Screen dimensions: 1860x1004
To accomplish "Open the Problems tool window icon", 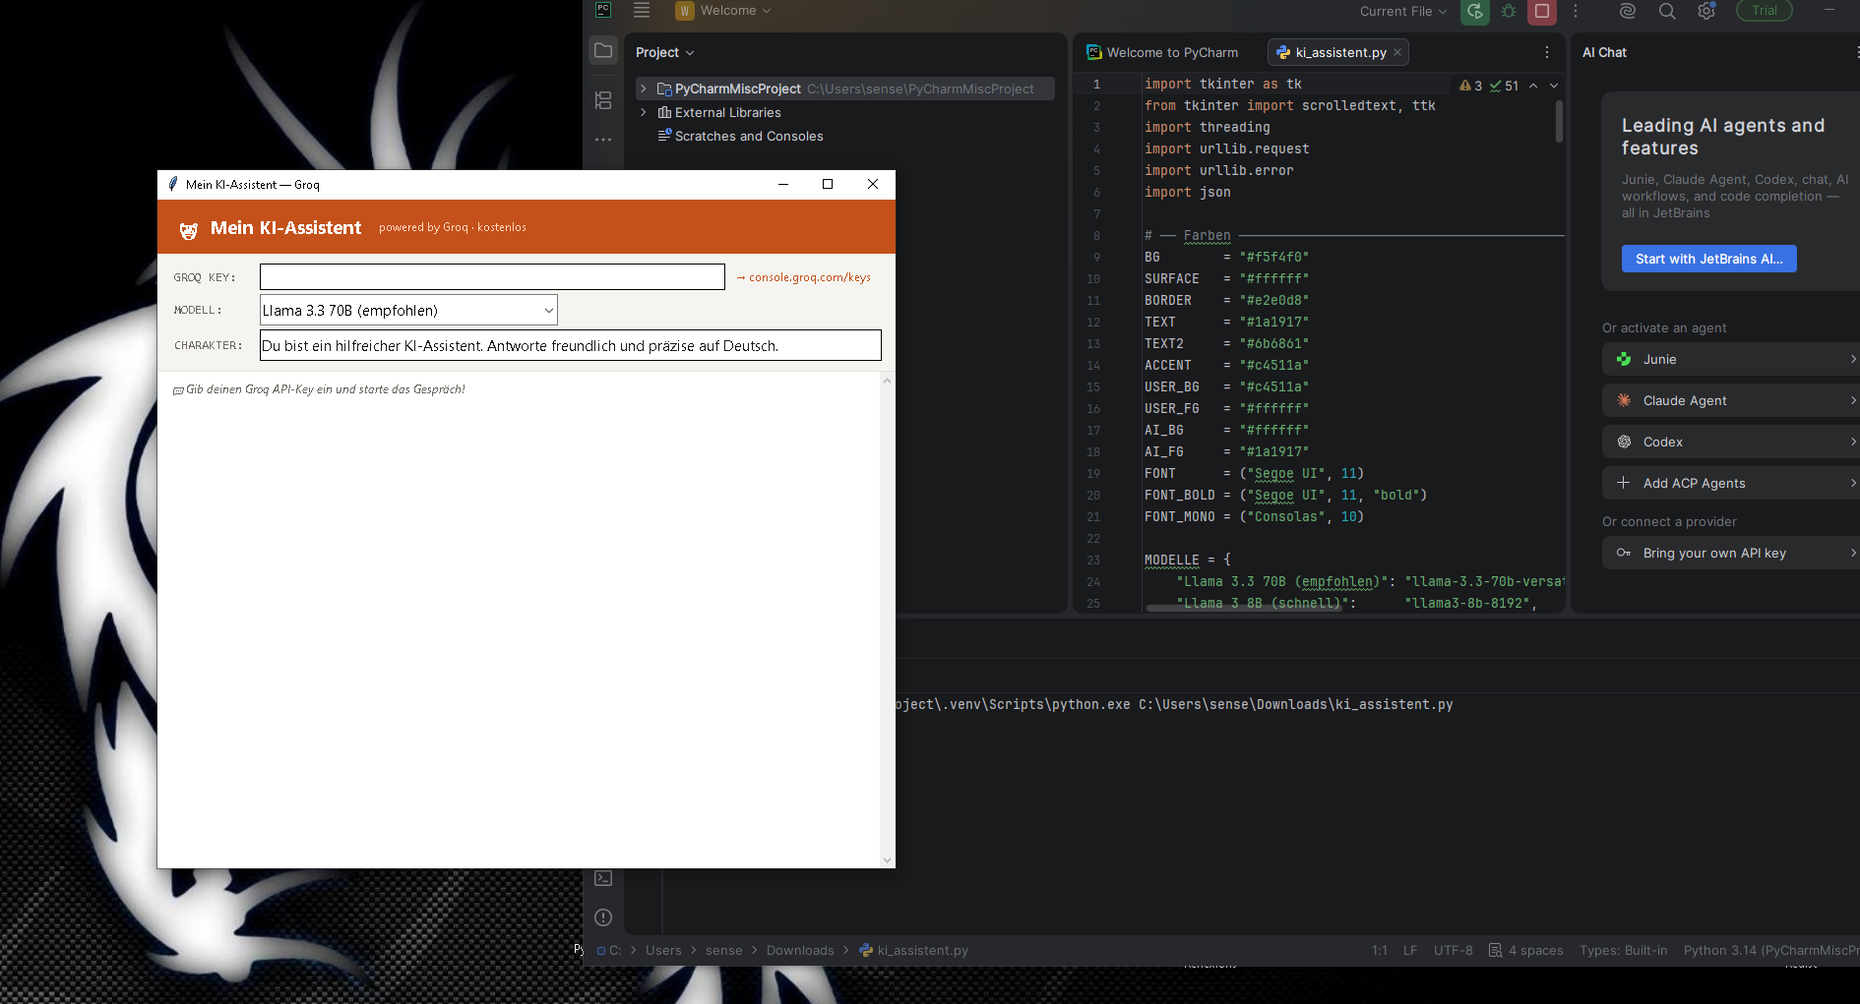I will coord(603,917).
